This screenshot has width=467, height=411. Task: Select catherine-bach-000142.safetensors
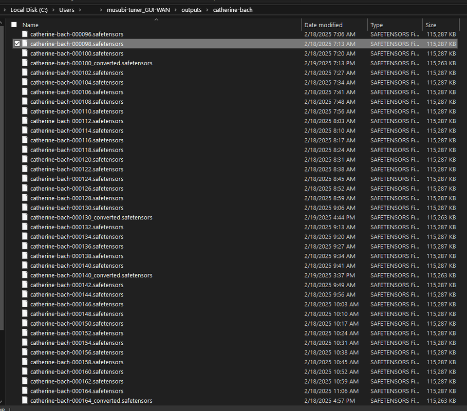(77, 285)
